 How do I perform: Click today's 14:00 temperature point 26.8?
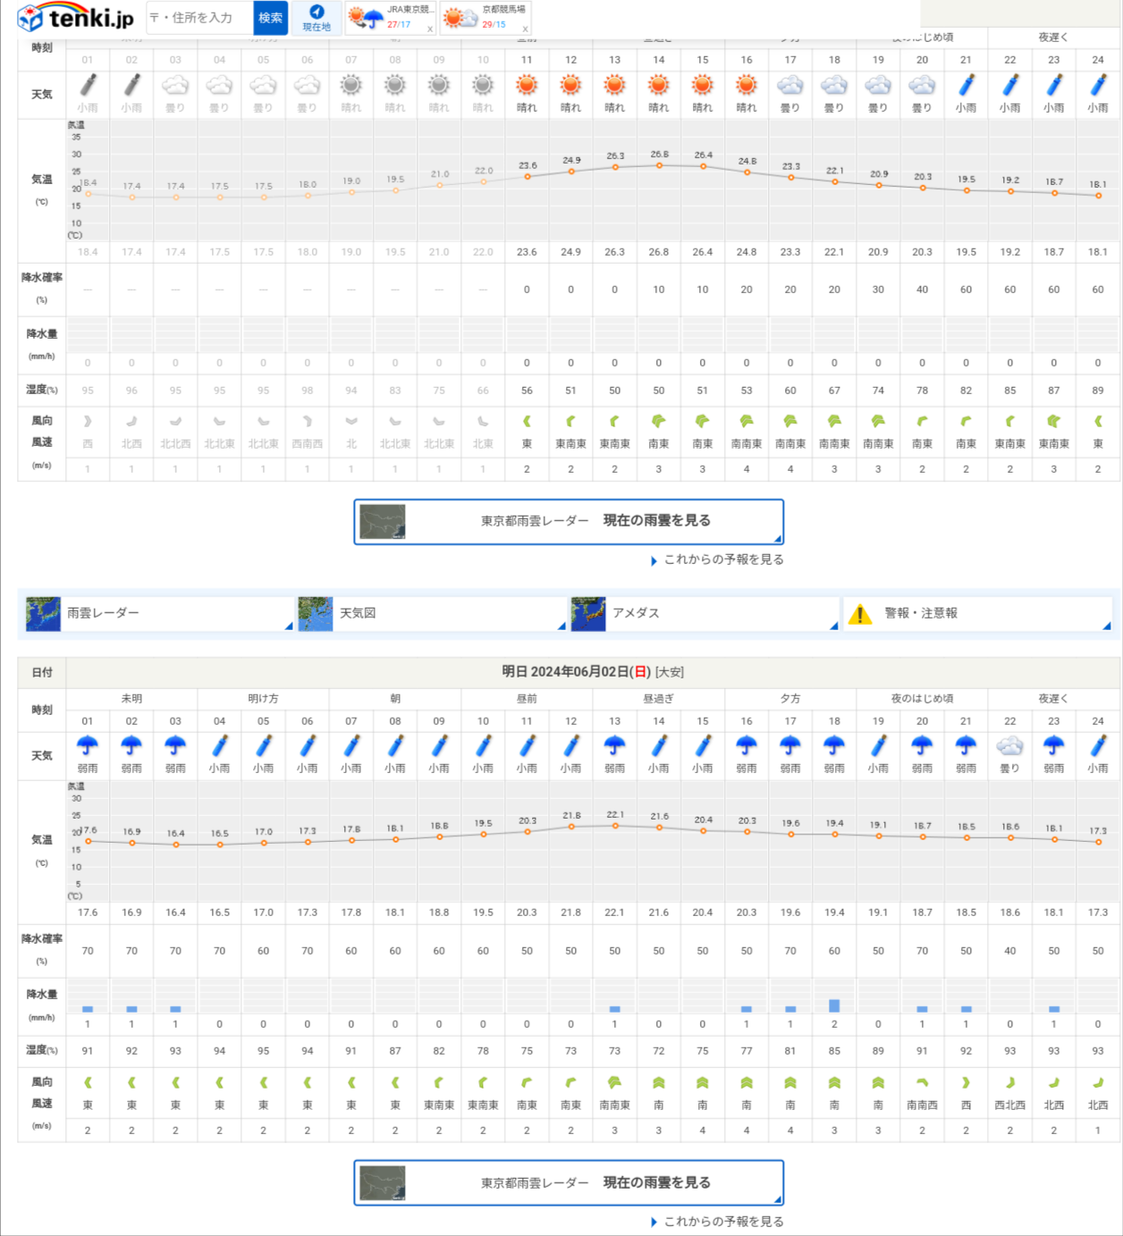(x=659, y=165)
